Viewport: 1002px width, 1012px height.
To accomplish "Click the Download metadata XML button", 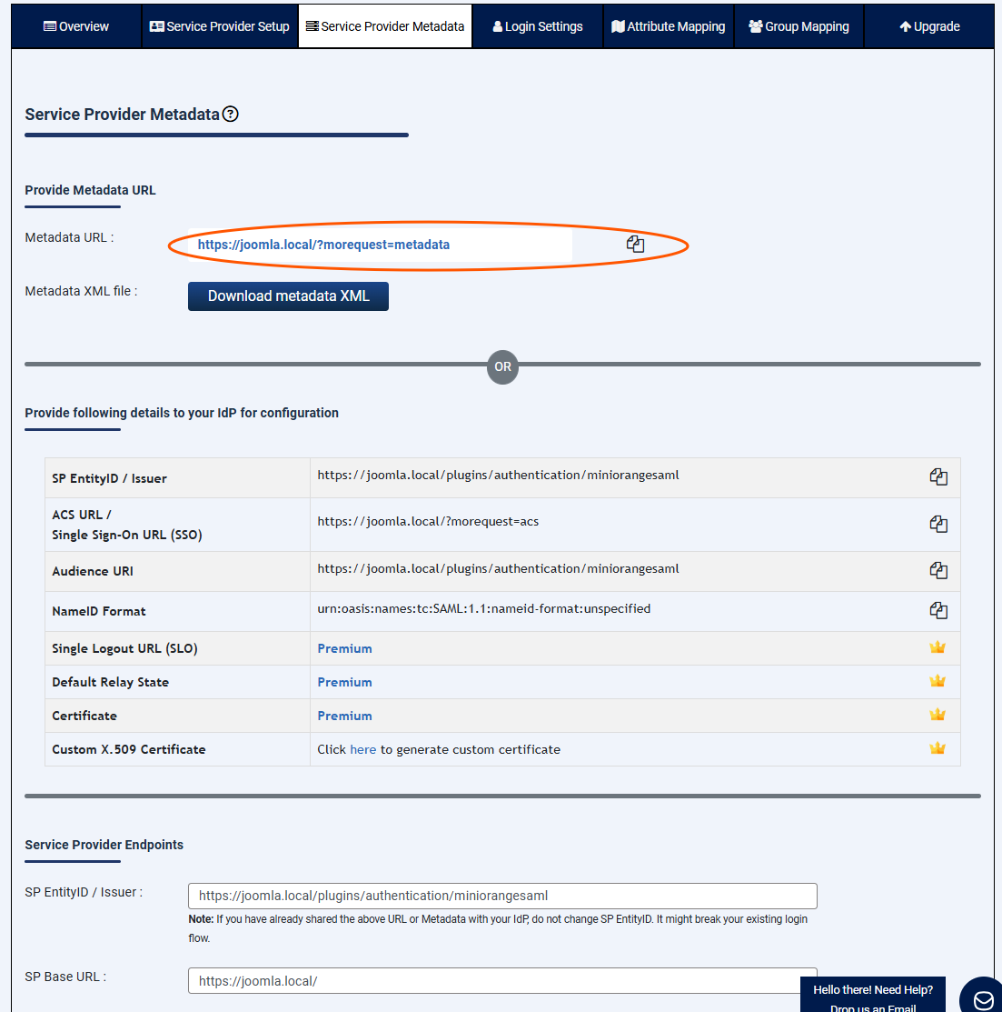I will [x=288, y=296].
